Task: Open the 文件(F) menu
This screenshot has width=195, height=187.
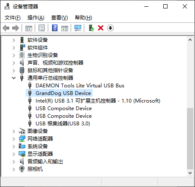Action: coord(13,18)
